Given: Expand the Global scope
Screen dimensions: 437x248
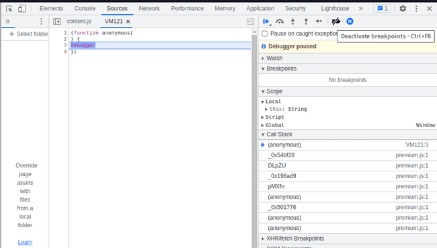Looking at the screenshot, I should click(x=262, y=126).
